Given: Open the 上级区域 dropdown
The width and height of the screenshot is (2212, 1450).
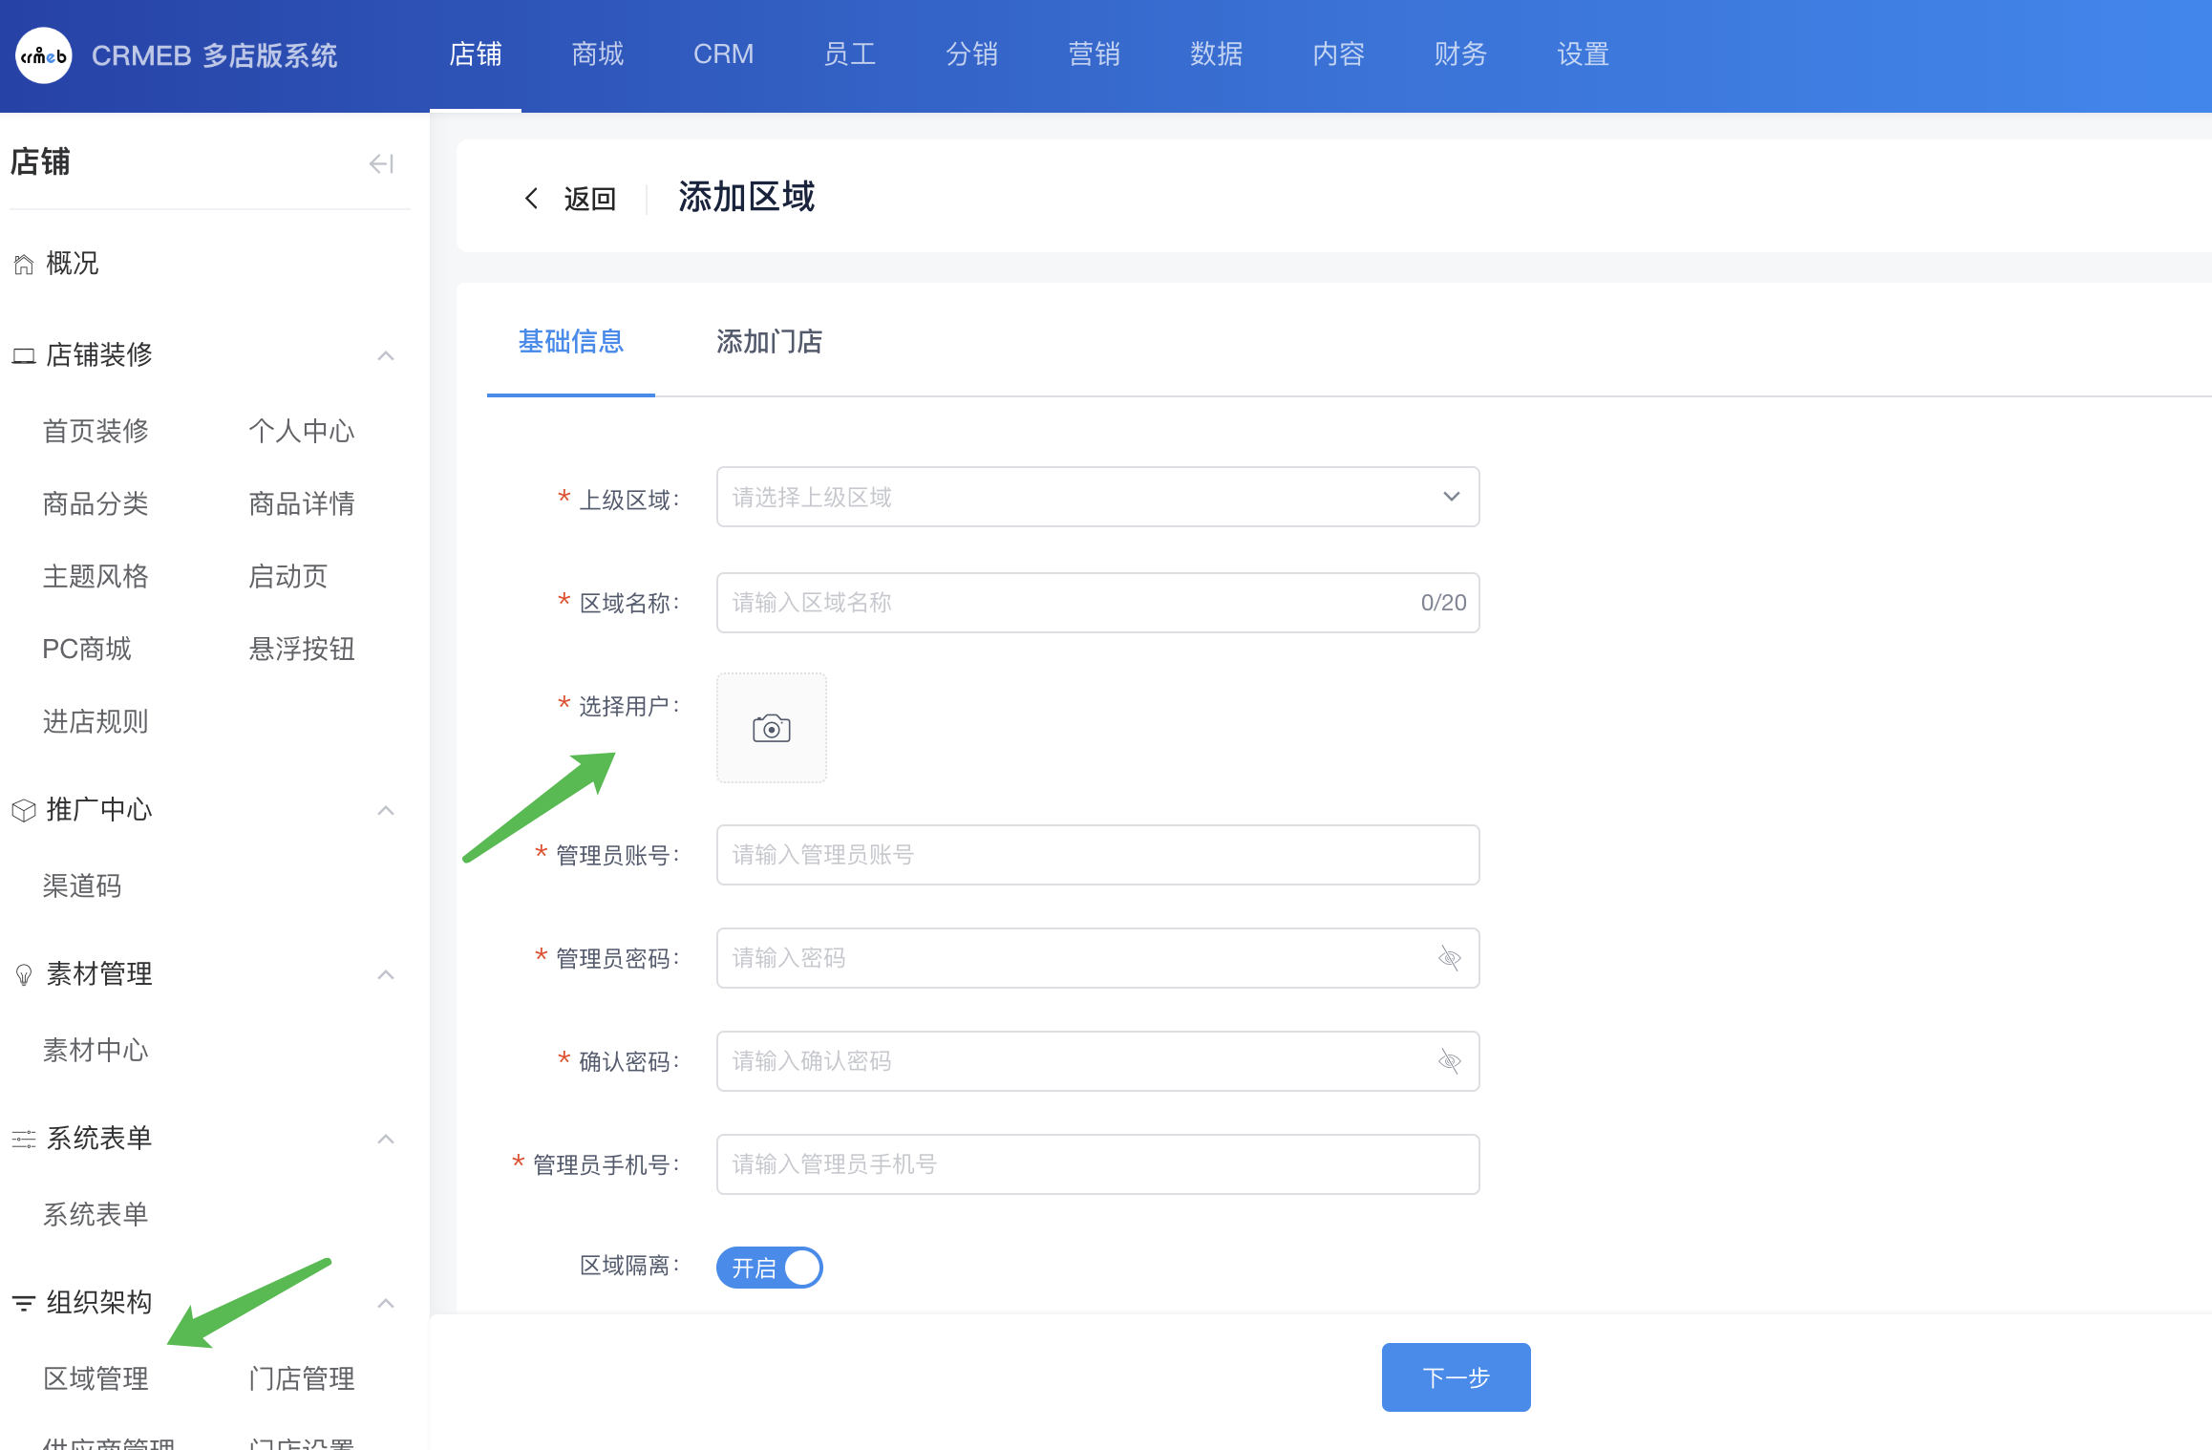Looking at the screenshot, I should [1096, 497].
